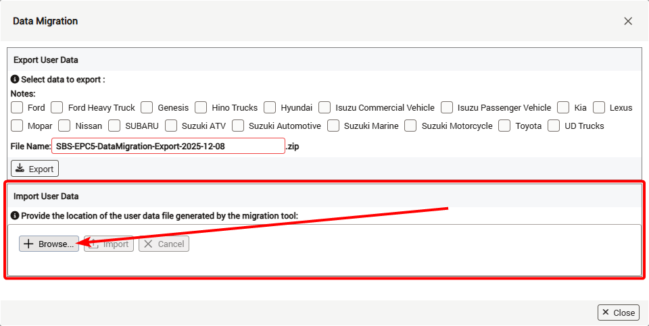Dismiss Data Migration dialog with top X icon
This screenshot has width=649, height=326.
[628, 21]
